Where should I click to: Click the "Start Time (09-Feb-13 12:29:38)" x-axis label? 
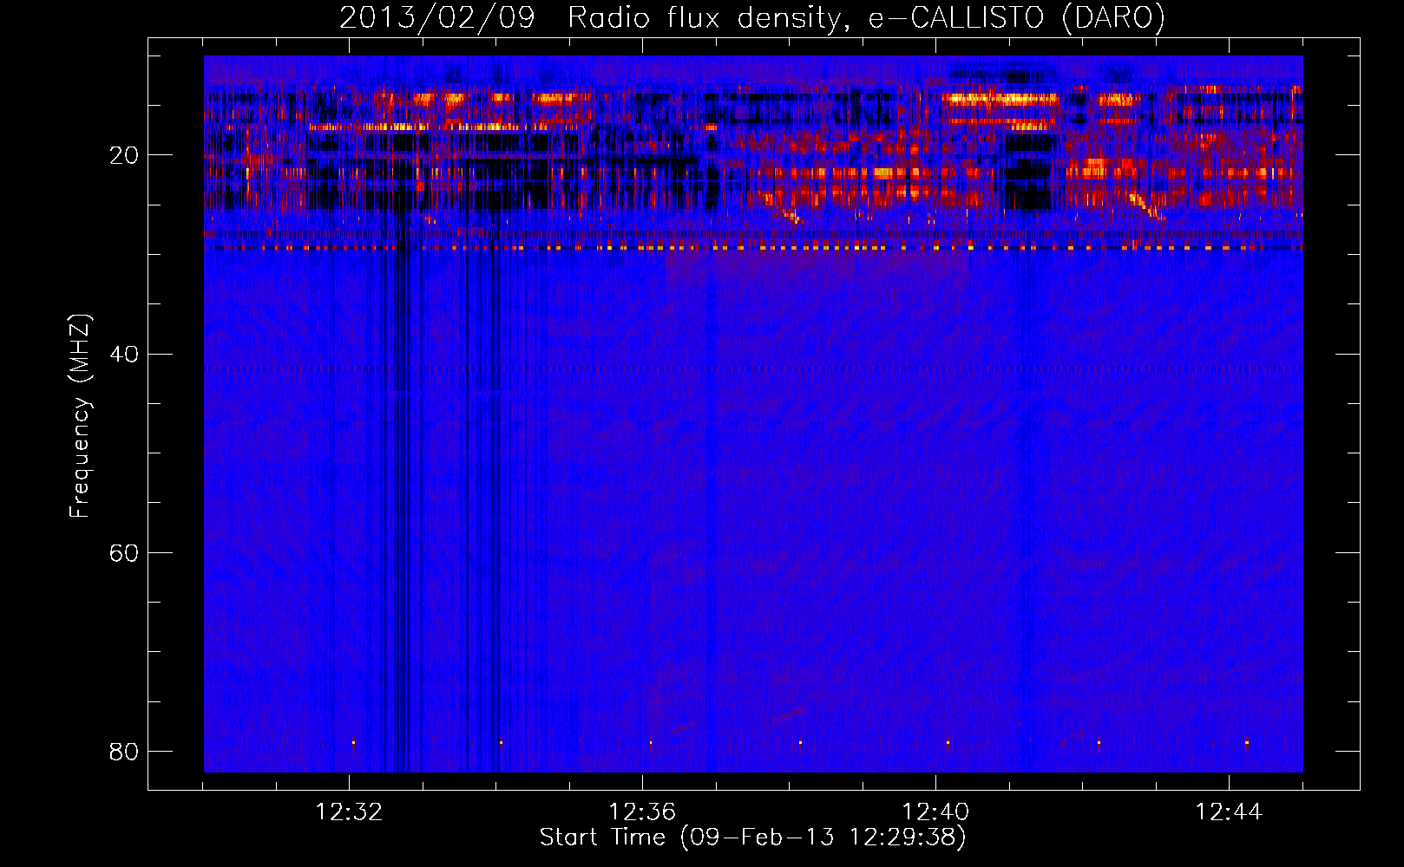click(752, 838)
